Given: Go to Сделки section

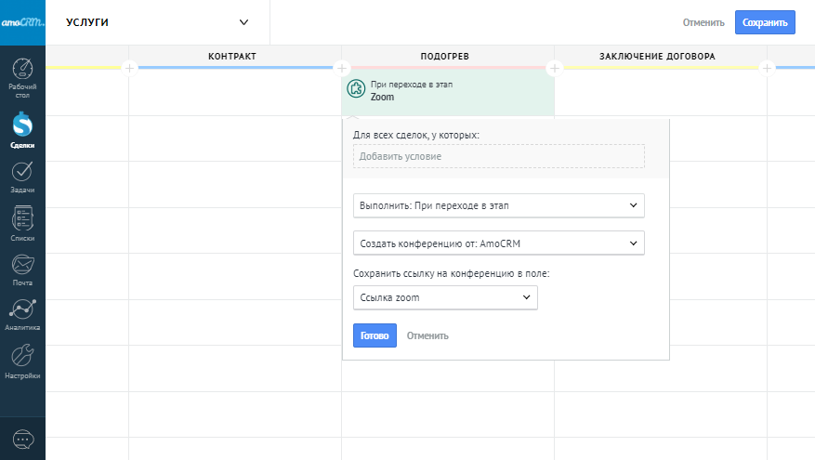Looking at the screenshot, I should click(22, 131).
